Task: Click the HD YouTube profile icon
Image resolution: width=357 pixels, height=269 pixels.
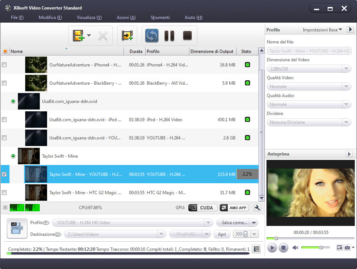Action: pyautogui.click(x=17, y=228)
